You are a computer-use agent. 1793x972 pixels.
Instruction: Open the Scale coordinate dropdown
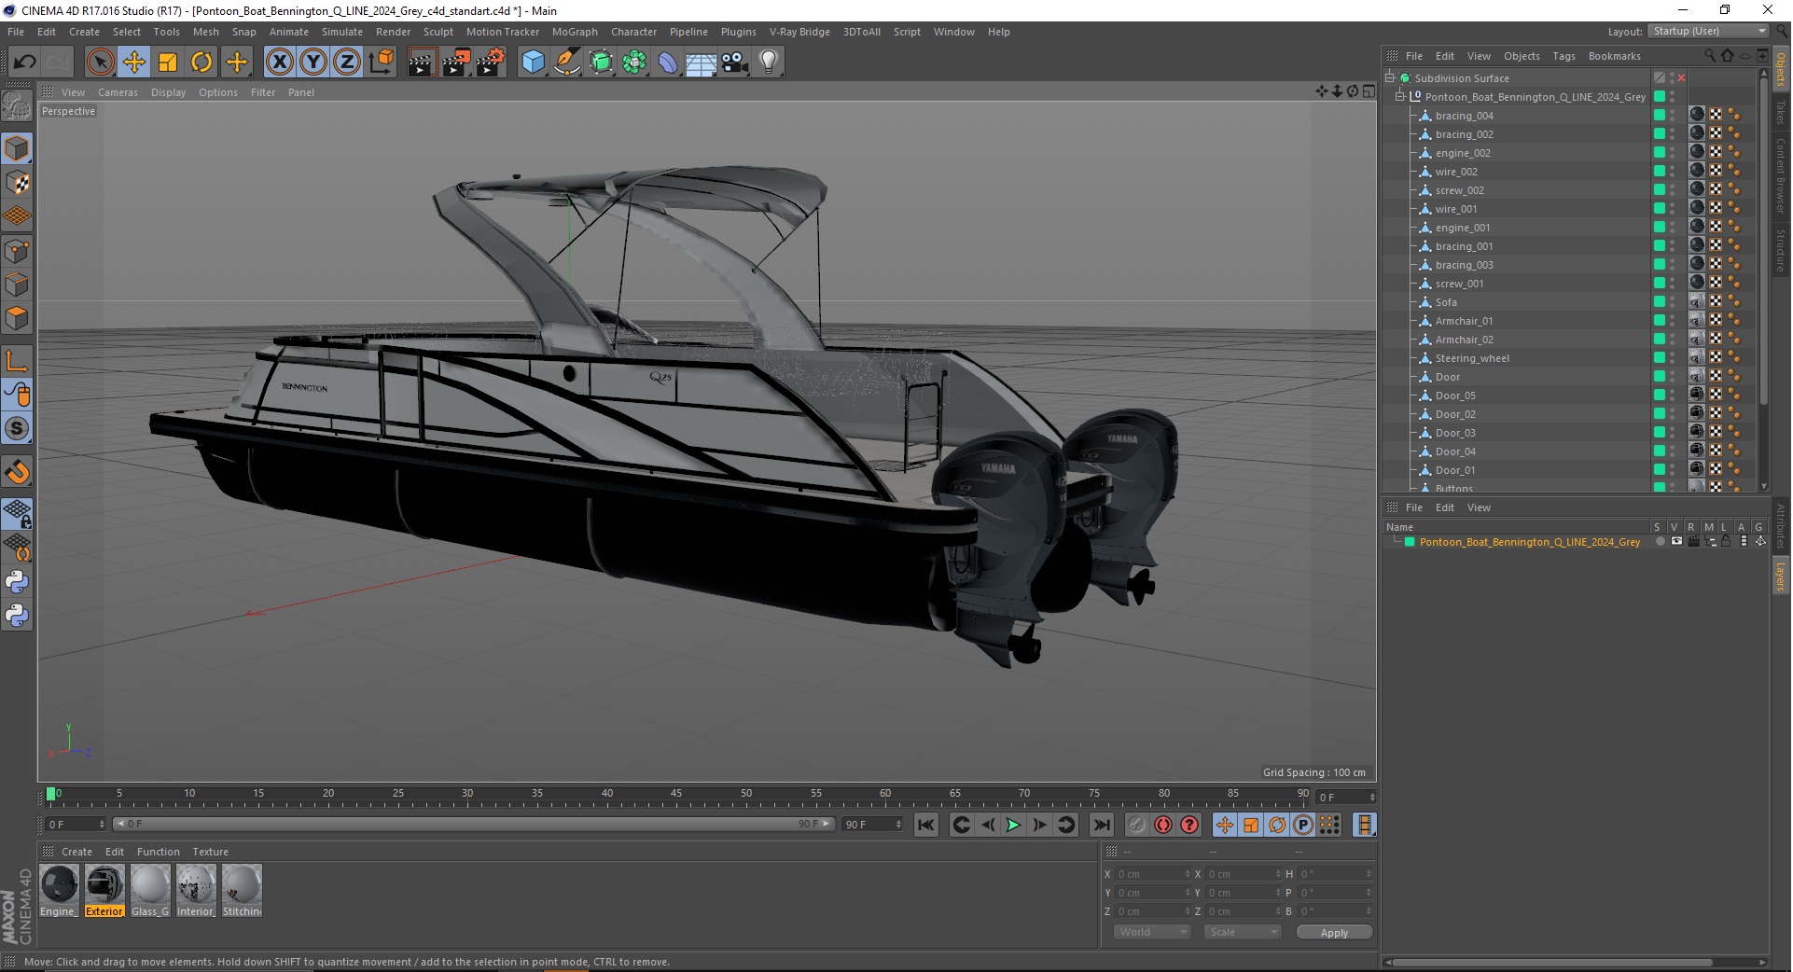(1242, 932)
